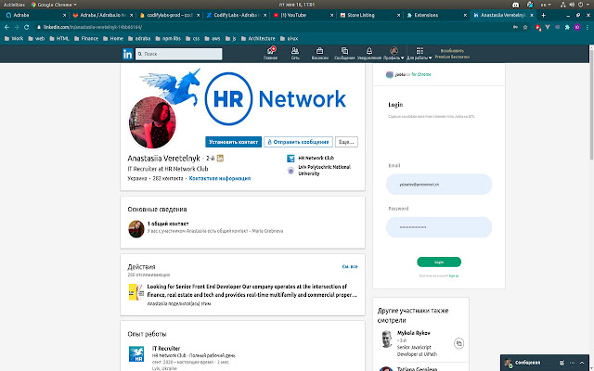Open the Сеть network icon

click(x=295, y=54)
